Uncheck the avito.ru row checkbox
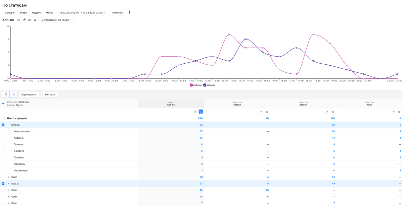The height and width of the screenshot is (206, 403). [3, 125]
